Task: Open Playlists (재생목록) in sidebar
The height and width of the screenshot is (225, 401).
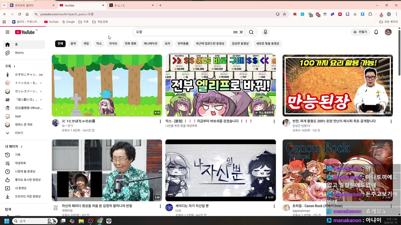Action: [24, 163]
